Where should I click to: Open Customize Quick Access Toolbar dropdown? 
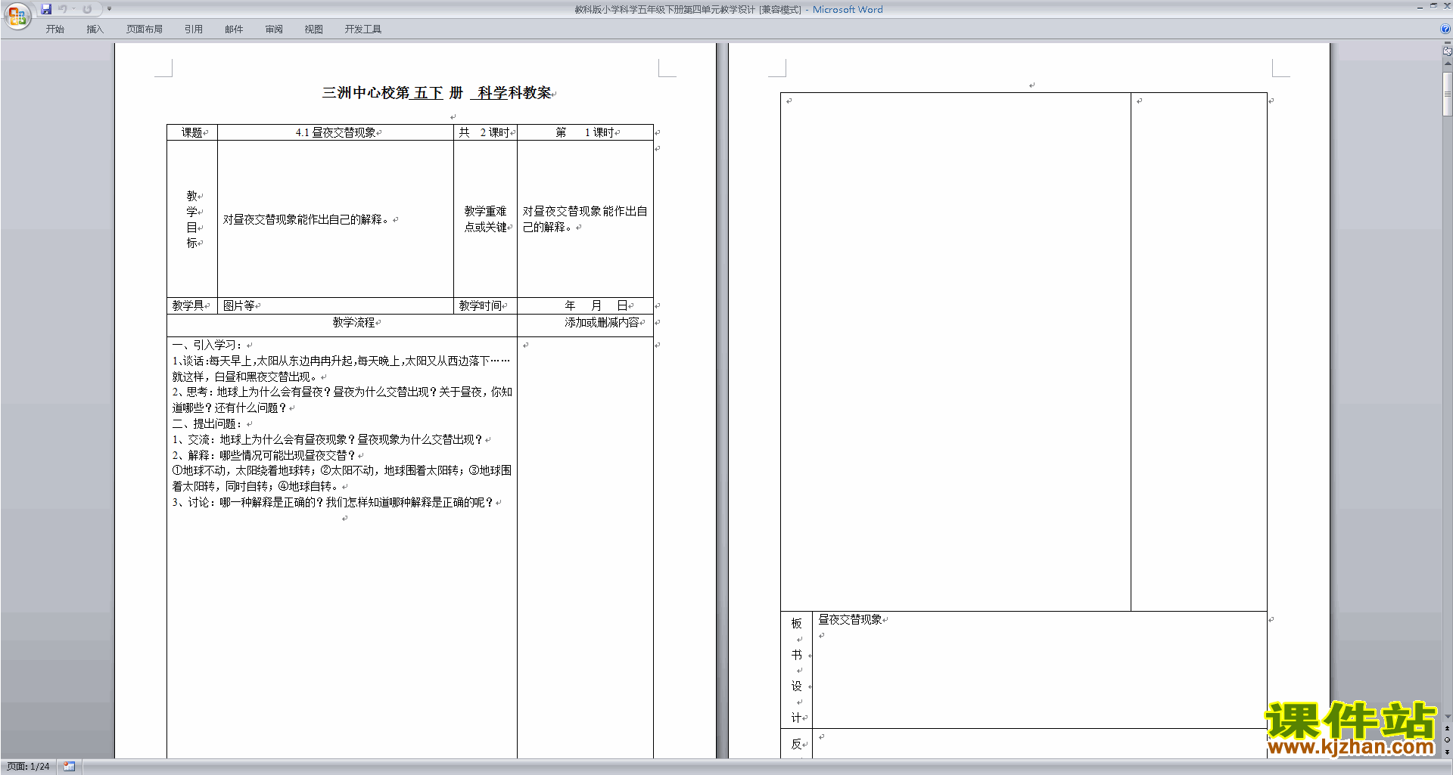coord(109,9)
